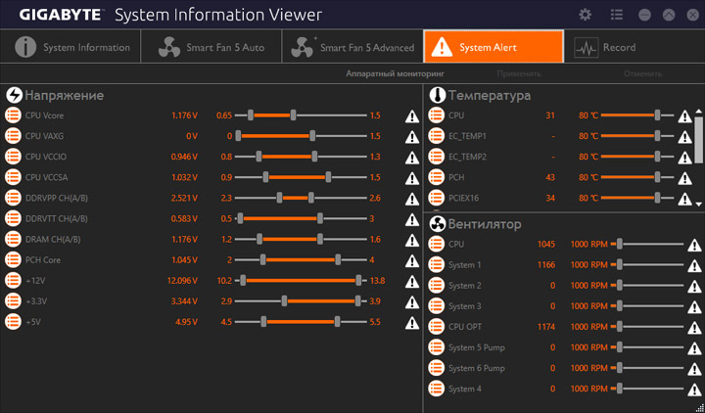This screenshot has width=705, height=413.
Task: Toggle the +3.3V alert warning triangle
Action: [x=412, y=302]
